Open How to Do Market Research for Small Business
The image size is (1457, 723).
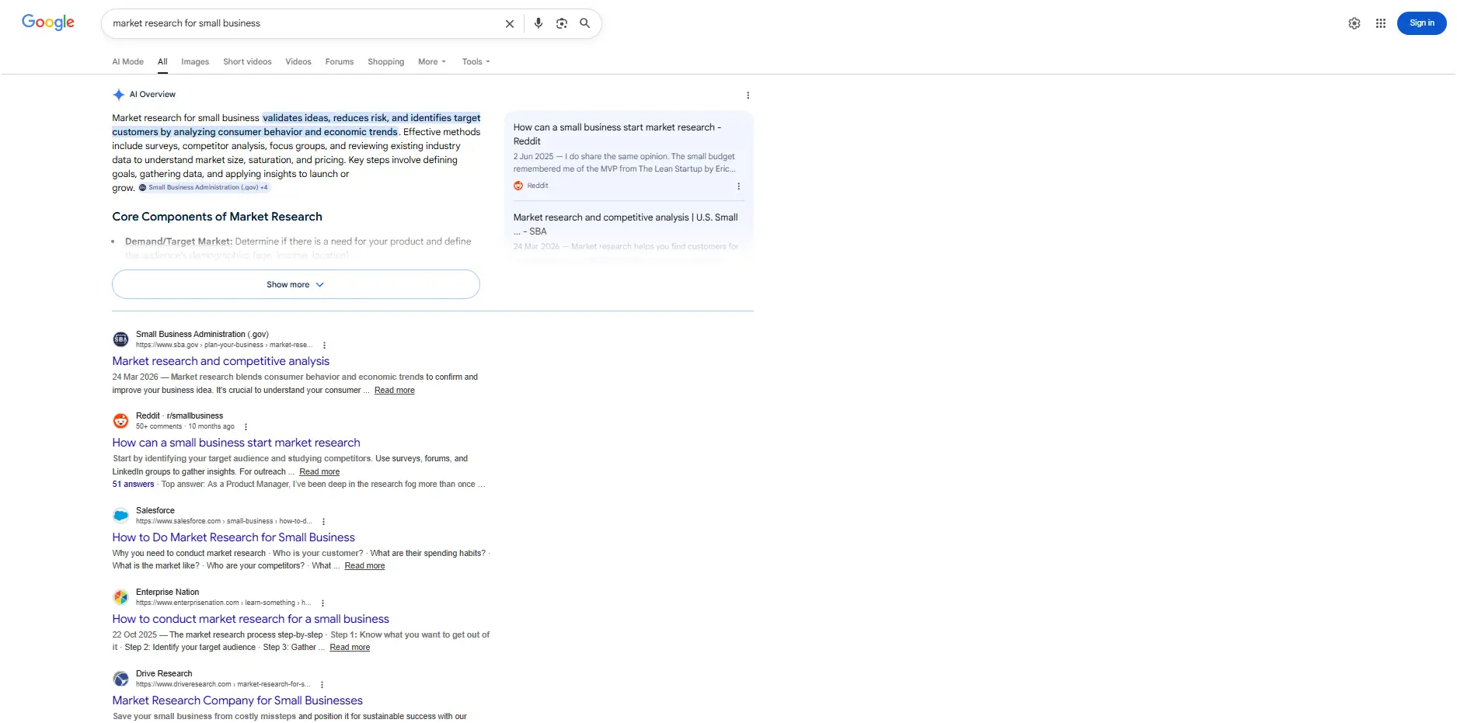point(233,537)
